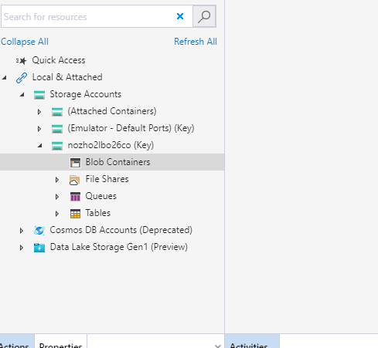Select the Local & Attached label
Image resolution: width=378 pixels, height=348 pixels.
(67, 77)
